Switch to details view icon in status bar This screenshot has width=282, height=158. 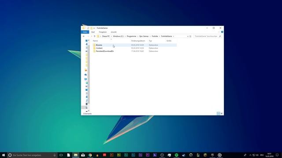219,113
